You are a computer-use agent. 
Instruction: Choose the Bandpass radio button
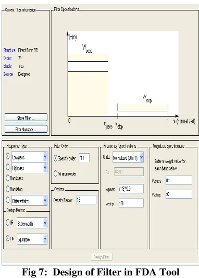tap(8, 178)
